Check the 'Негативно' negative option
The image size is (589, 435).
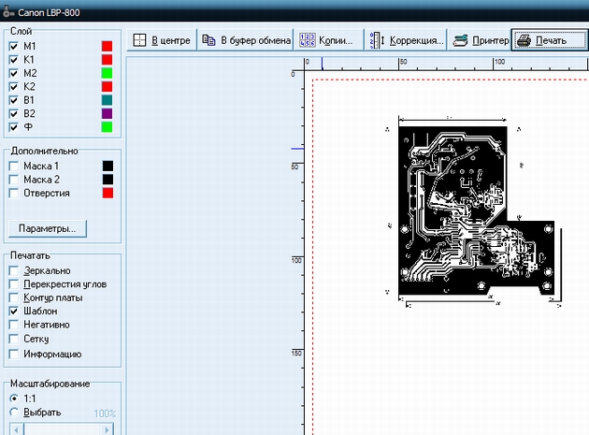coord(13,325)
